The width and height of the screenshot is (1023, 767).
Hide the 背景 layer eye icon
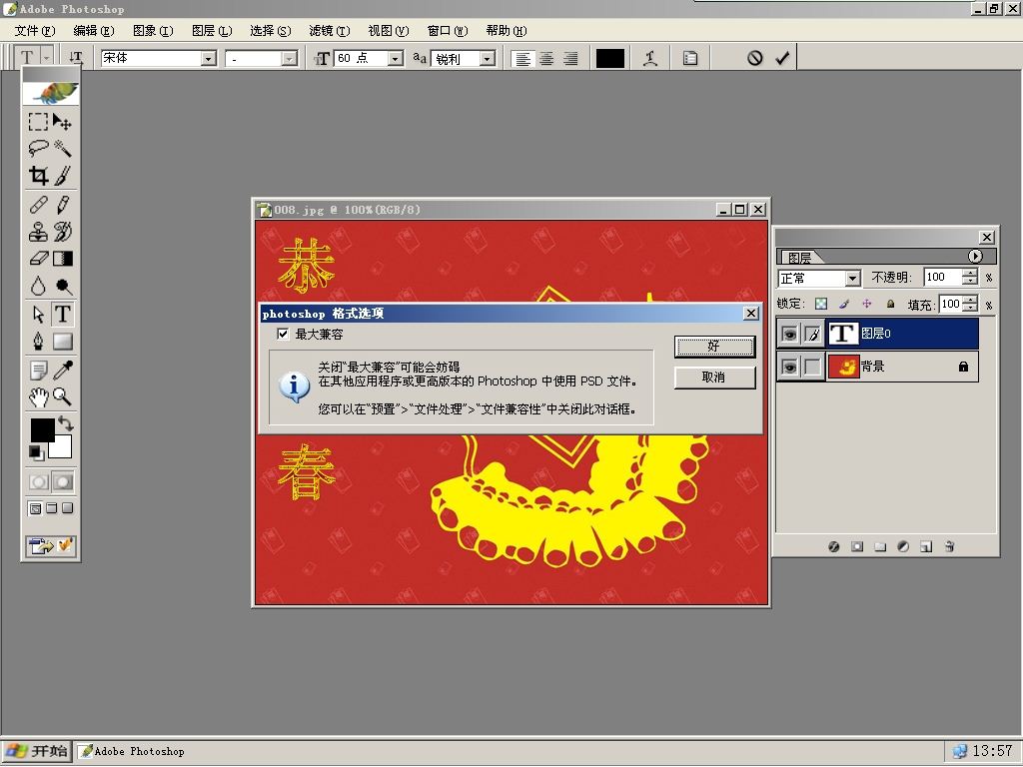tap(789, 367)
